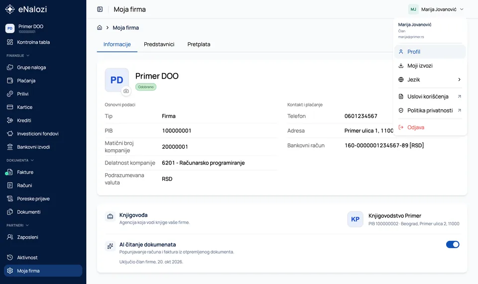Go to Plaćanja in sidebar
The height and width of the screenshot is (284, 478).
point(43,81)
